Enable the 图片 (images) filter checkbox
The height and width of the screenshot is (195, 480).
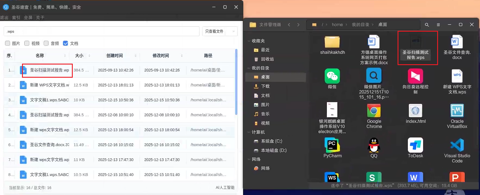(8, 43)
